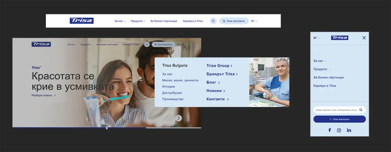The width and height of the screenshot is (391, 152).
Task: Open 'Кариери в Trisa' in mobile menu
Action: (325, 86)
